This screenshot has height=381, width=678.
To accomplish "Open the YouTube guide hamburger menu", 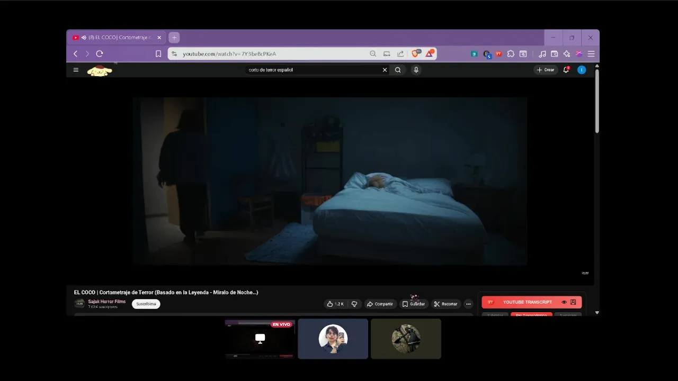I will tap(76, 70).
